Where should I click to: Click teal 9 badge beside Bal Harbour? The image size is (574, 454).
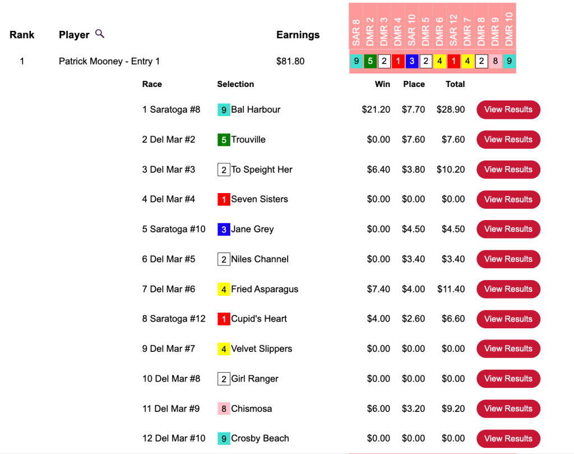(224, 110)
